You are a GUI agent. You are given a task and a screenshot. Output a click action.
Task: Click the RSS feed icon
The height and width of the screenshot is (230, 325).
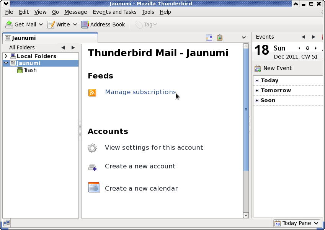92,92
